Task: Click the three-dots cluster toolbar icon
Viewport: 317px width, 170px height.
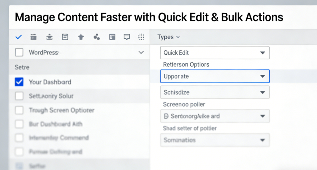Action: tap(97, 37)
